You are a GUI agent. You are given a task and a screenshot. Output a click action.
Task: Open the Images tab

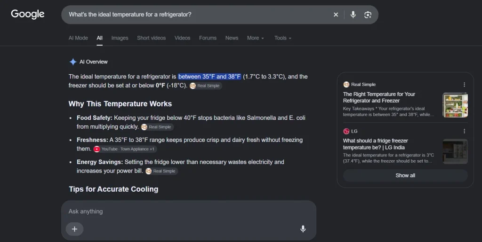point(120,38)
